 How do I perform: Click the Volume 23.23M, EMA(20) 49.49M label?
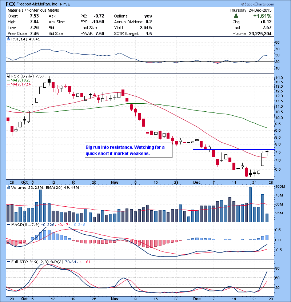coord(45,187)
